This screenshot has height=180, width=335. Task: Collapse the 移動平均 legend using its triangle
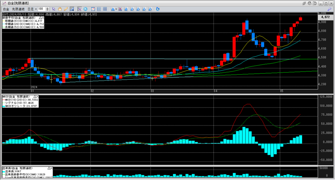tap(40, 17)
